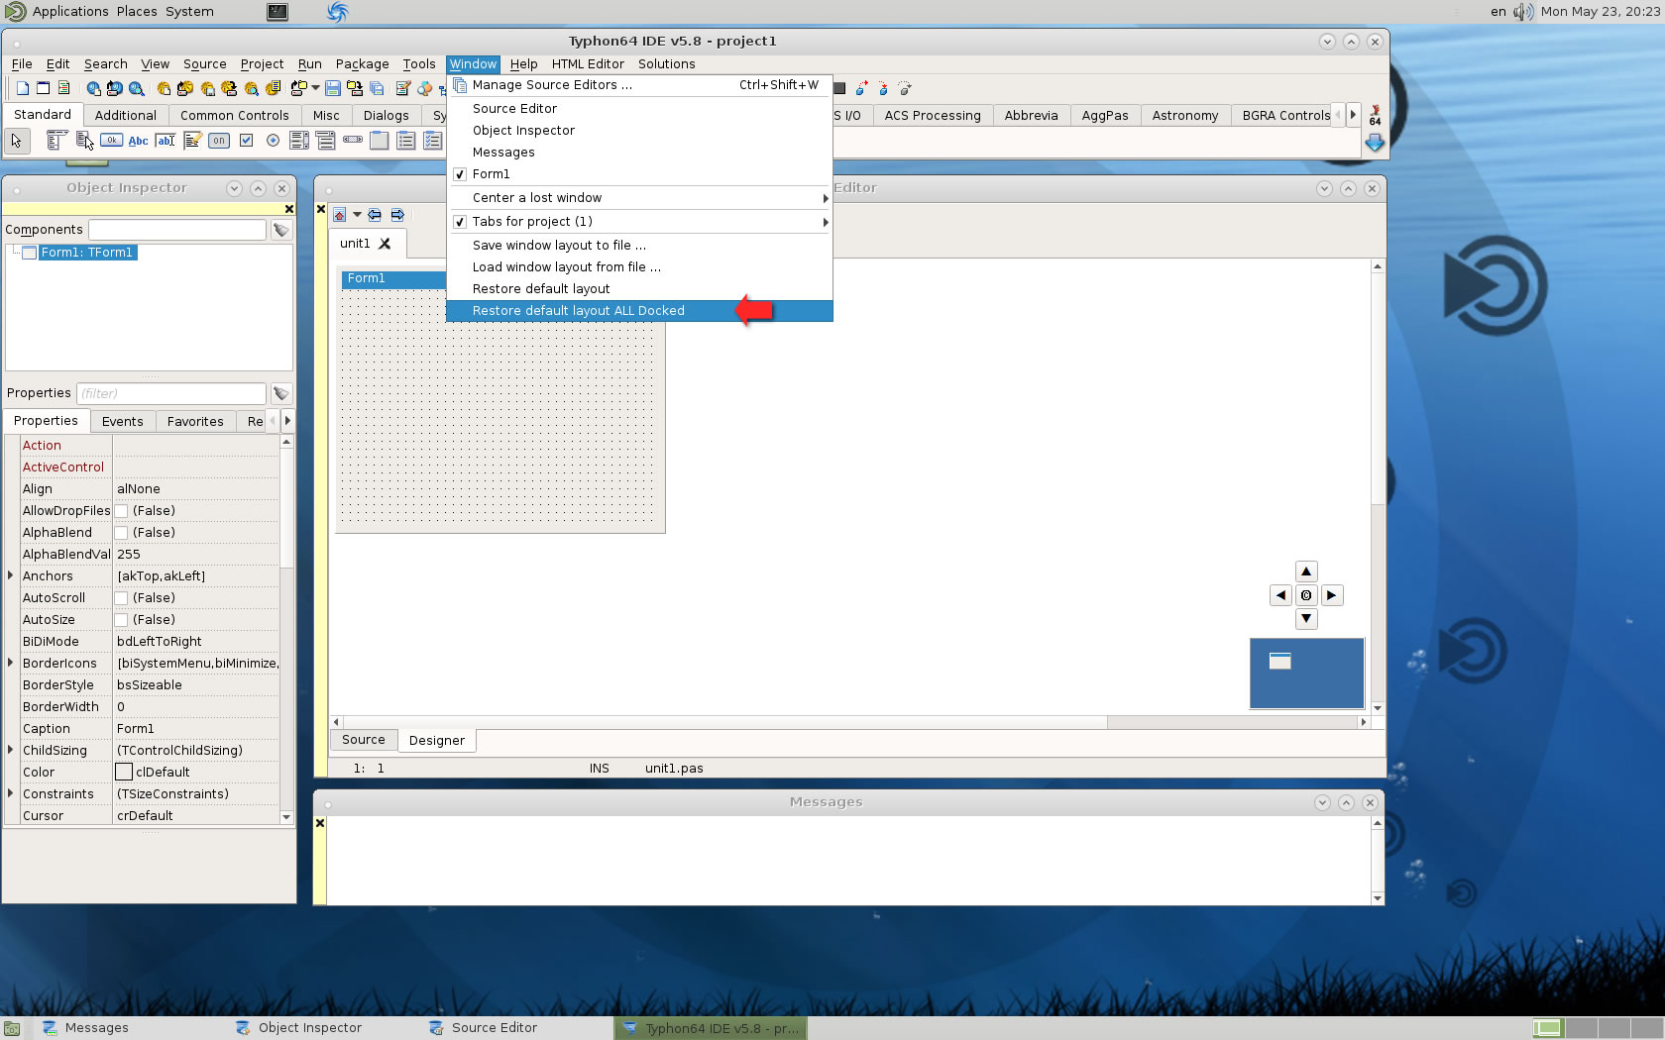Select Form1: TForm1 in component tree
The image size is (1665, 1040).
(86, 253)
